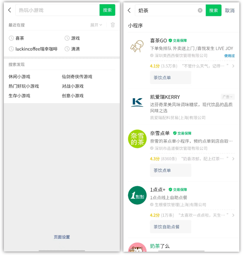This screenshot has height=255, width=245.
Task: Open 喜茶GO reviews via the arrow
Action: pos(233,66)
